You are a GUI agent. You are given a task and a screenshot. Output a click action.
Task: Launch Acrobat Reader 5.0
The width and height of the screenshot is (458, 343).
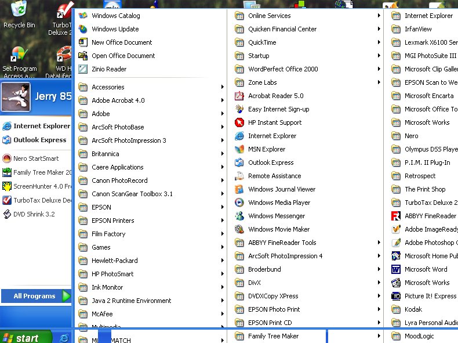click(x=270, y=96)
